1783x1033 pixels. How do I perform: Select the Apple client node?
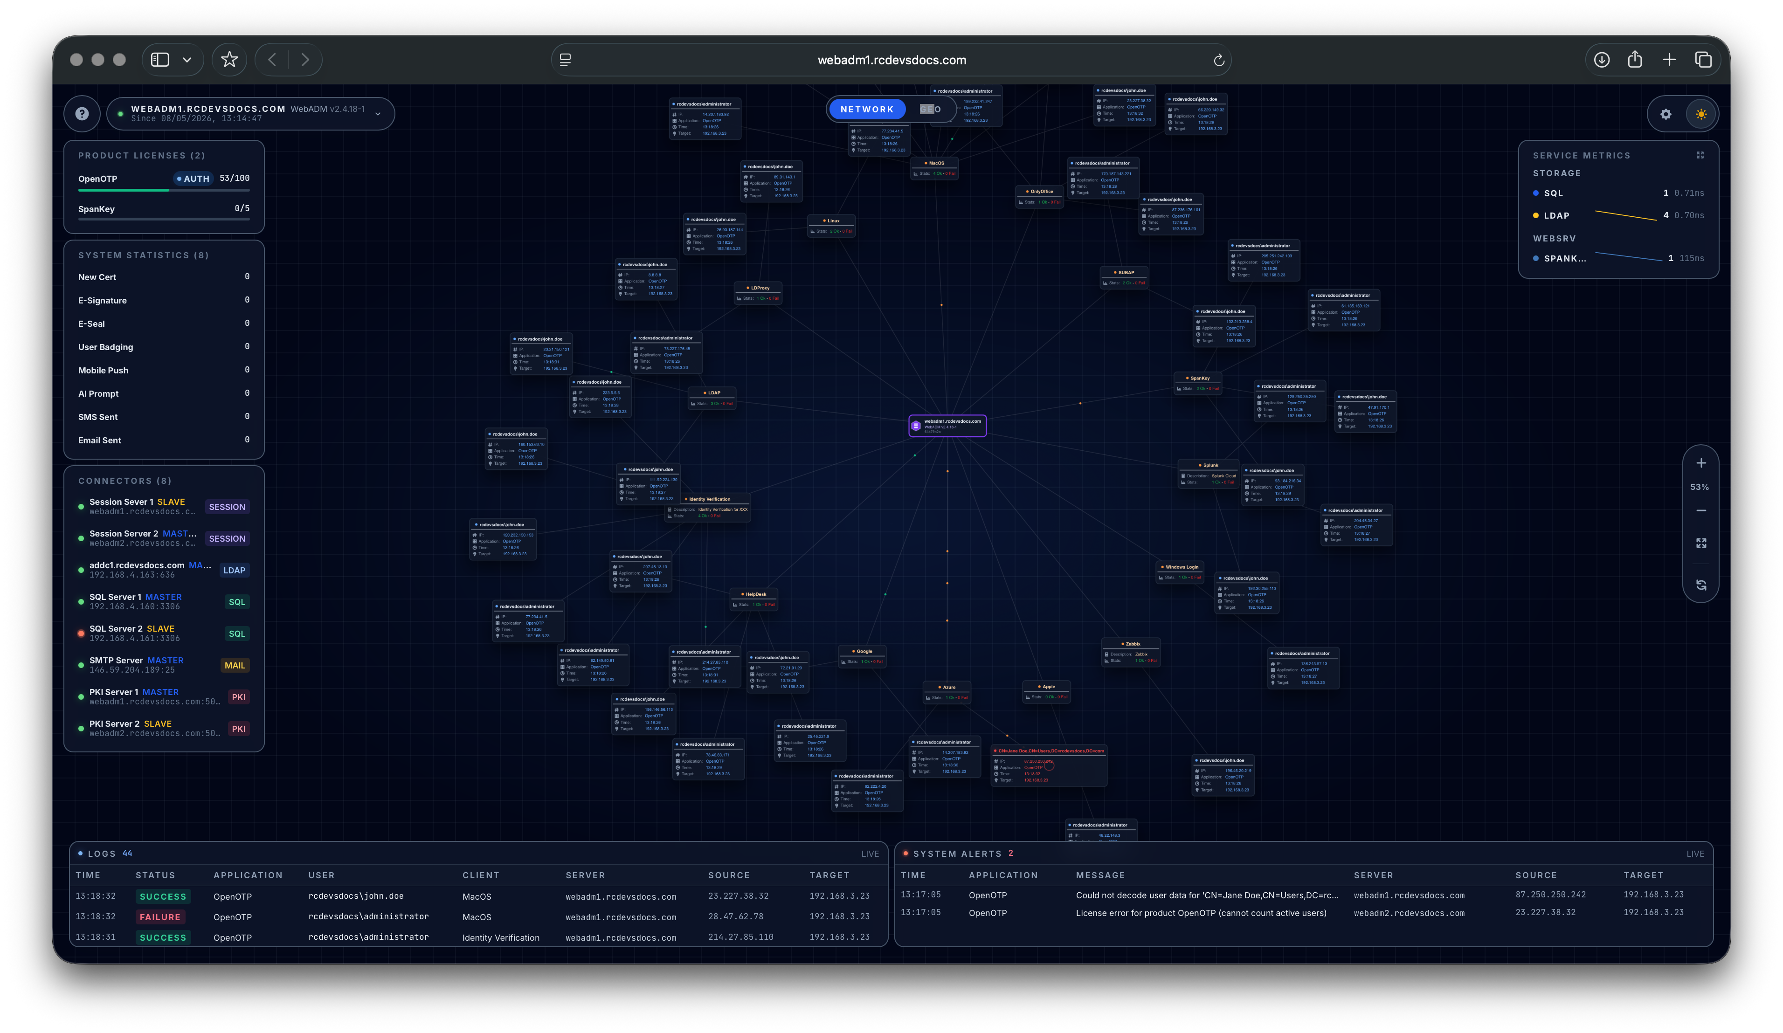1046,691
